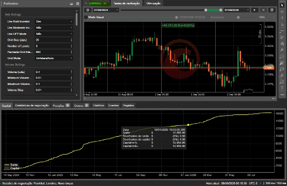Click Velocidade speed slider handle
The height and width of the screenshot is (186, 287).
click(x=238, y=17)
